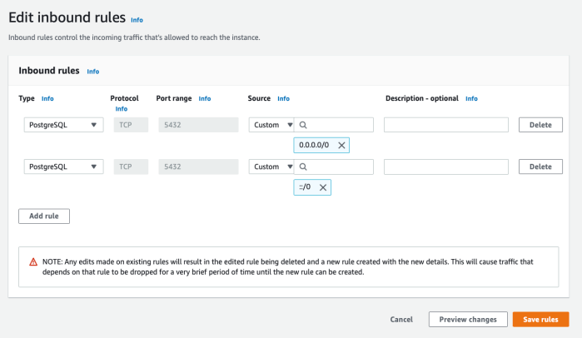Expand the second Custom source dropdown
The width and height of the screenshot is (582, 338).
coord(271,167)
